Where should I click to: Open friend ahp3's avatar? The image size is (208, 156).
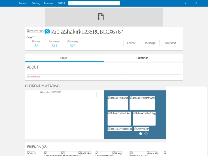(31, 153)
